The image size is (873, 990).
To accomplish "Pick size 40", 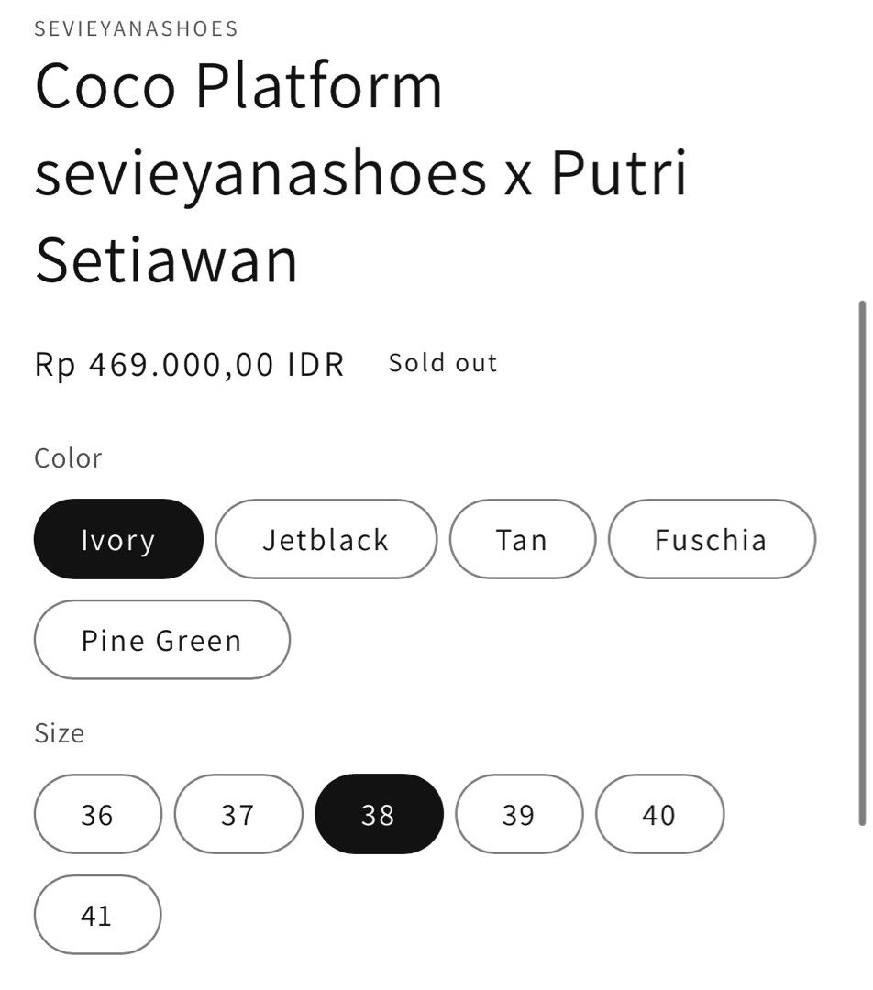I will tap(660, 814).
